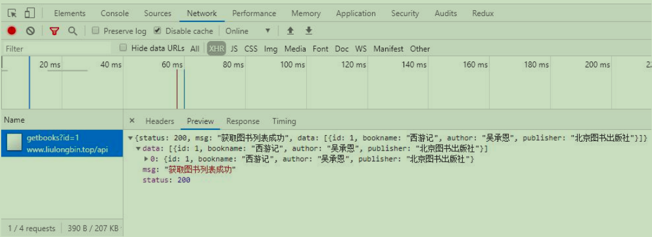Click the 390 B / 207 KB transfer text

(93, 228)
